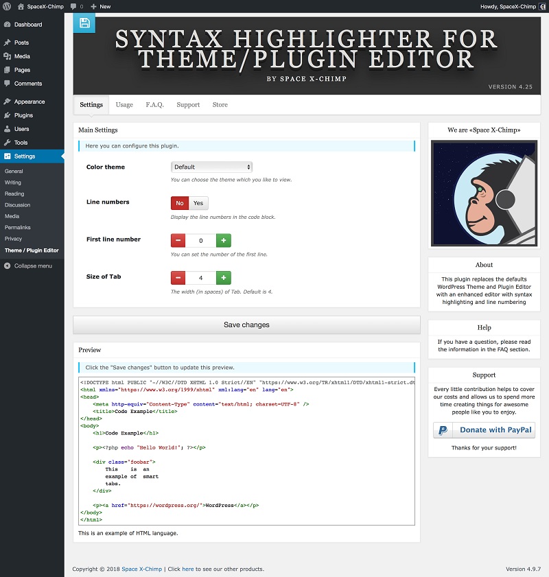Switch to the F.A.Q. tab
This screenshot has width=549, height=577.
[x=154, y=105]
